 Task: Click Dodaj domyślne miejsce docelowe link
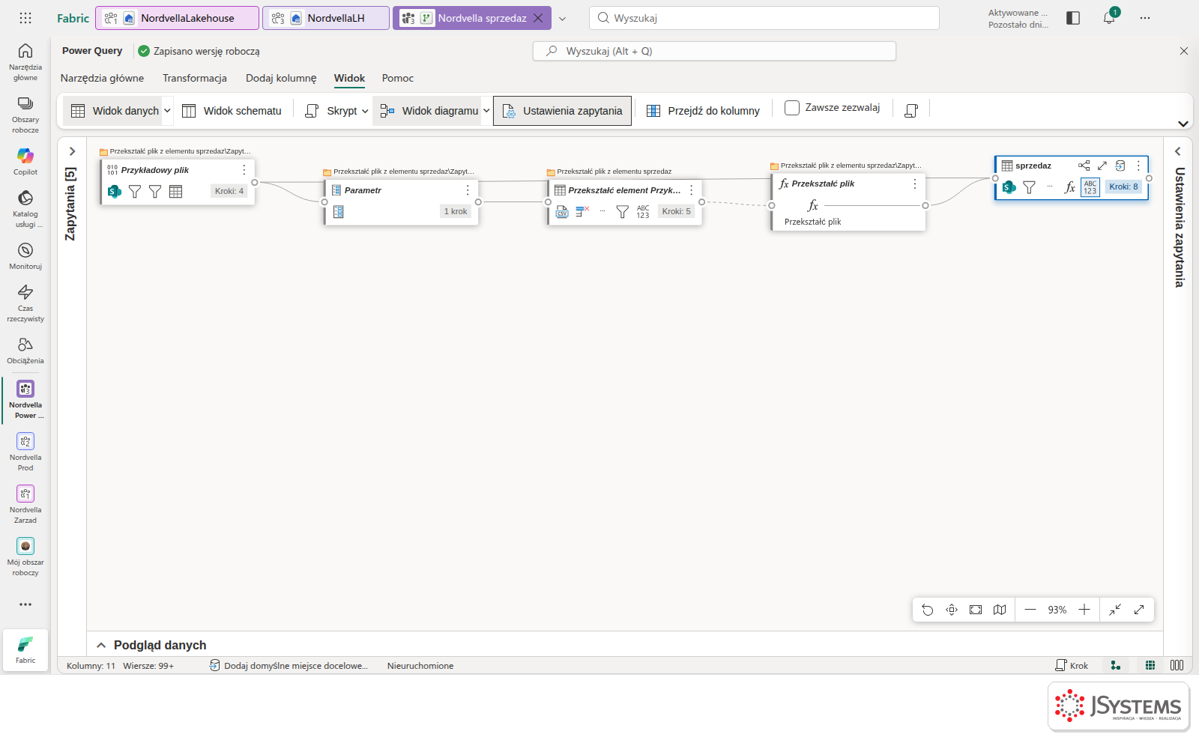(x=289, y=666)
